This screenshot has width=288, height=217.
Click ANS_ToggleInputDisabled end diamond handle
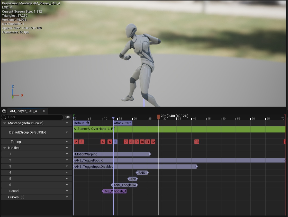click(x=196, y=167)
